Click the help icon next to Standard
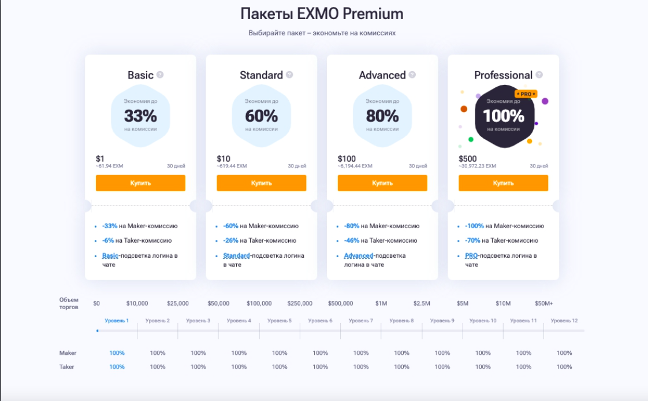Image resolution: width=648 pixels, height=401 pixels. [289, 75]
